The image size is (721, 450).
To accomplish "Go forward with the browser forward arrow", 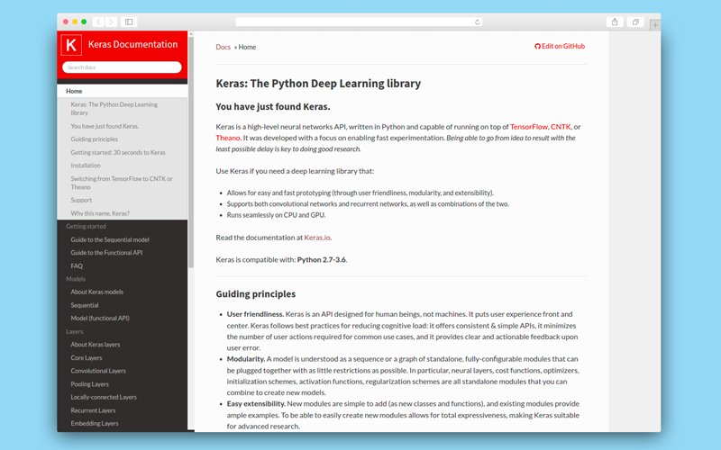I will [111, 22].
